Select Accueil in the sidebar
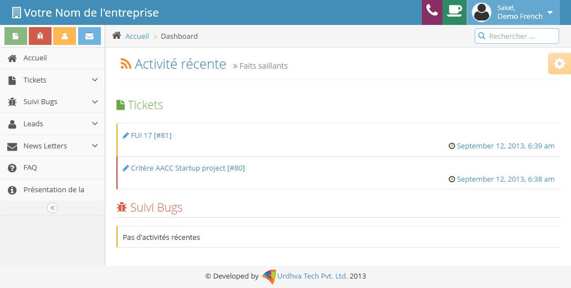This screenshot has height=288, width=571. [35, 58]
